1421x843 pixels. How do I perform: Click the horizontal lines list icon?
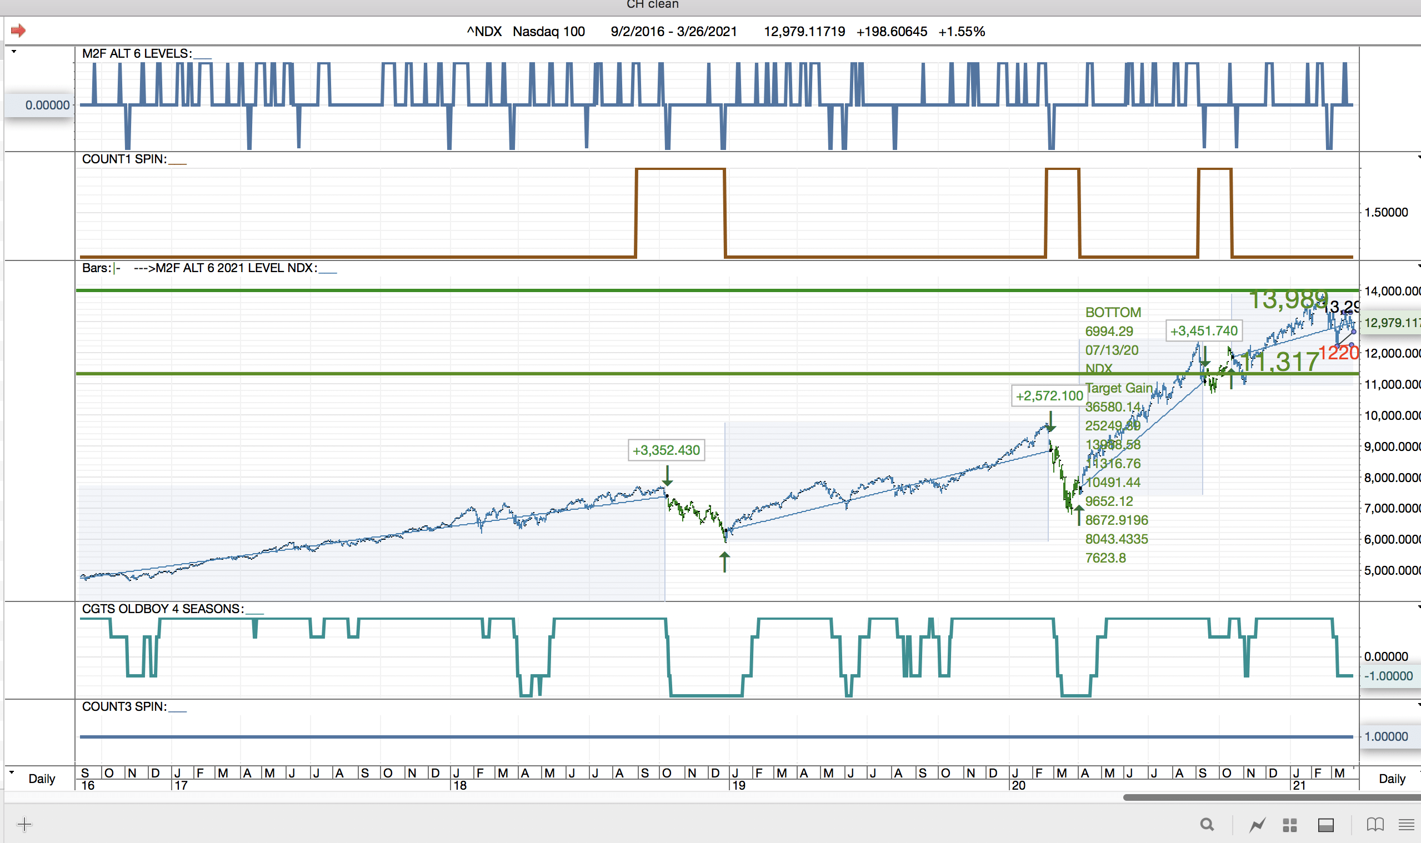(x=1406, y=824)
